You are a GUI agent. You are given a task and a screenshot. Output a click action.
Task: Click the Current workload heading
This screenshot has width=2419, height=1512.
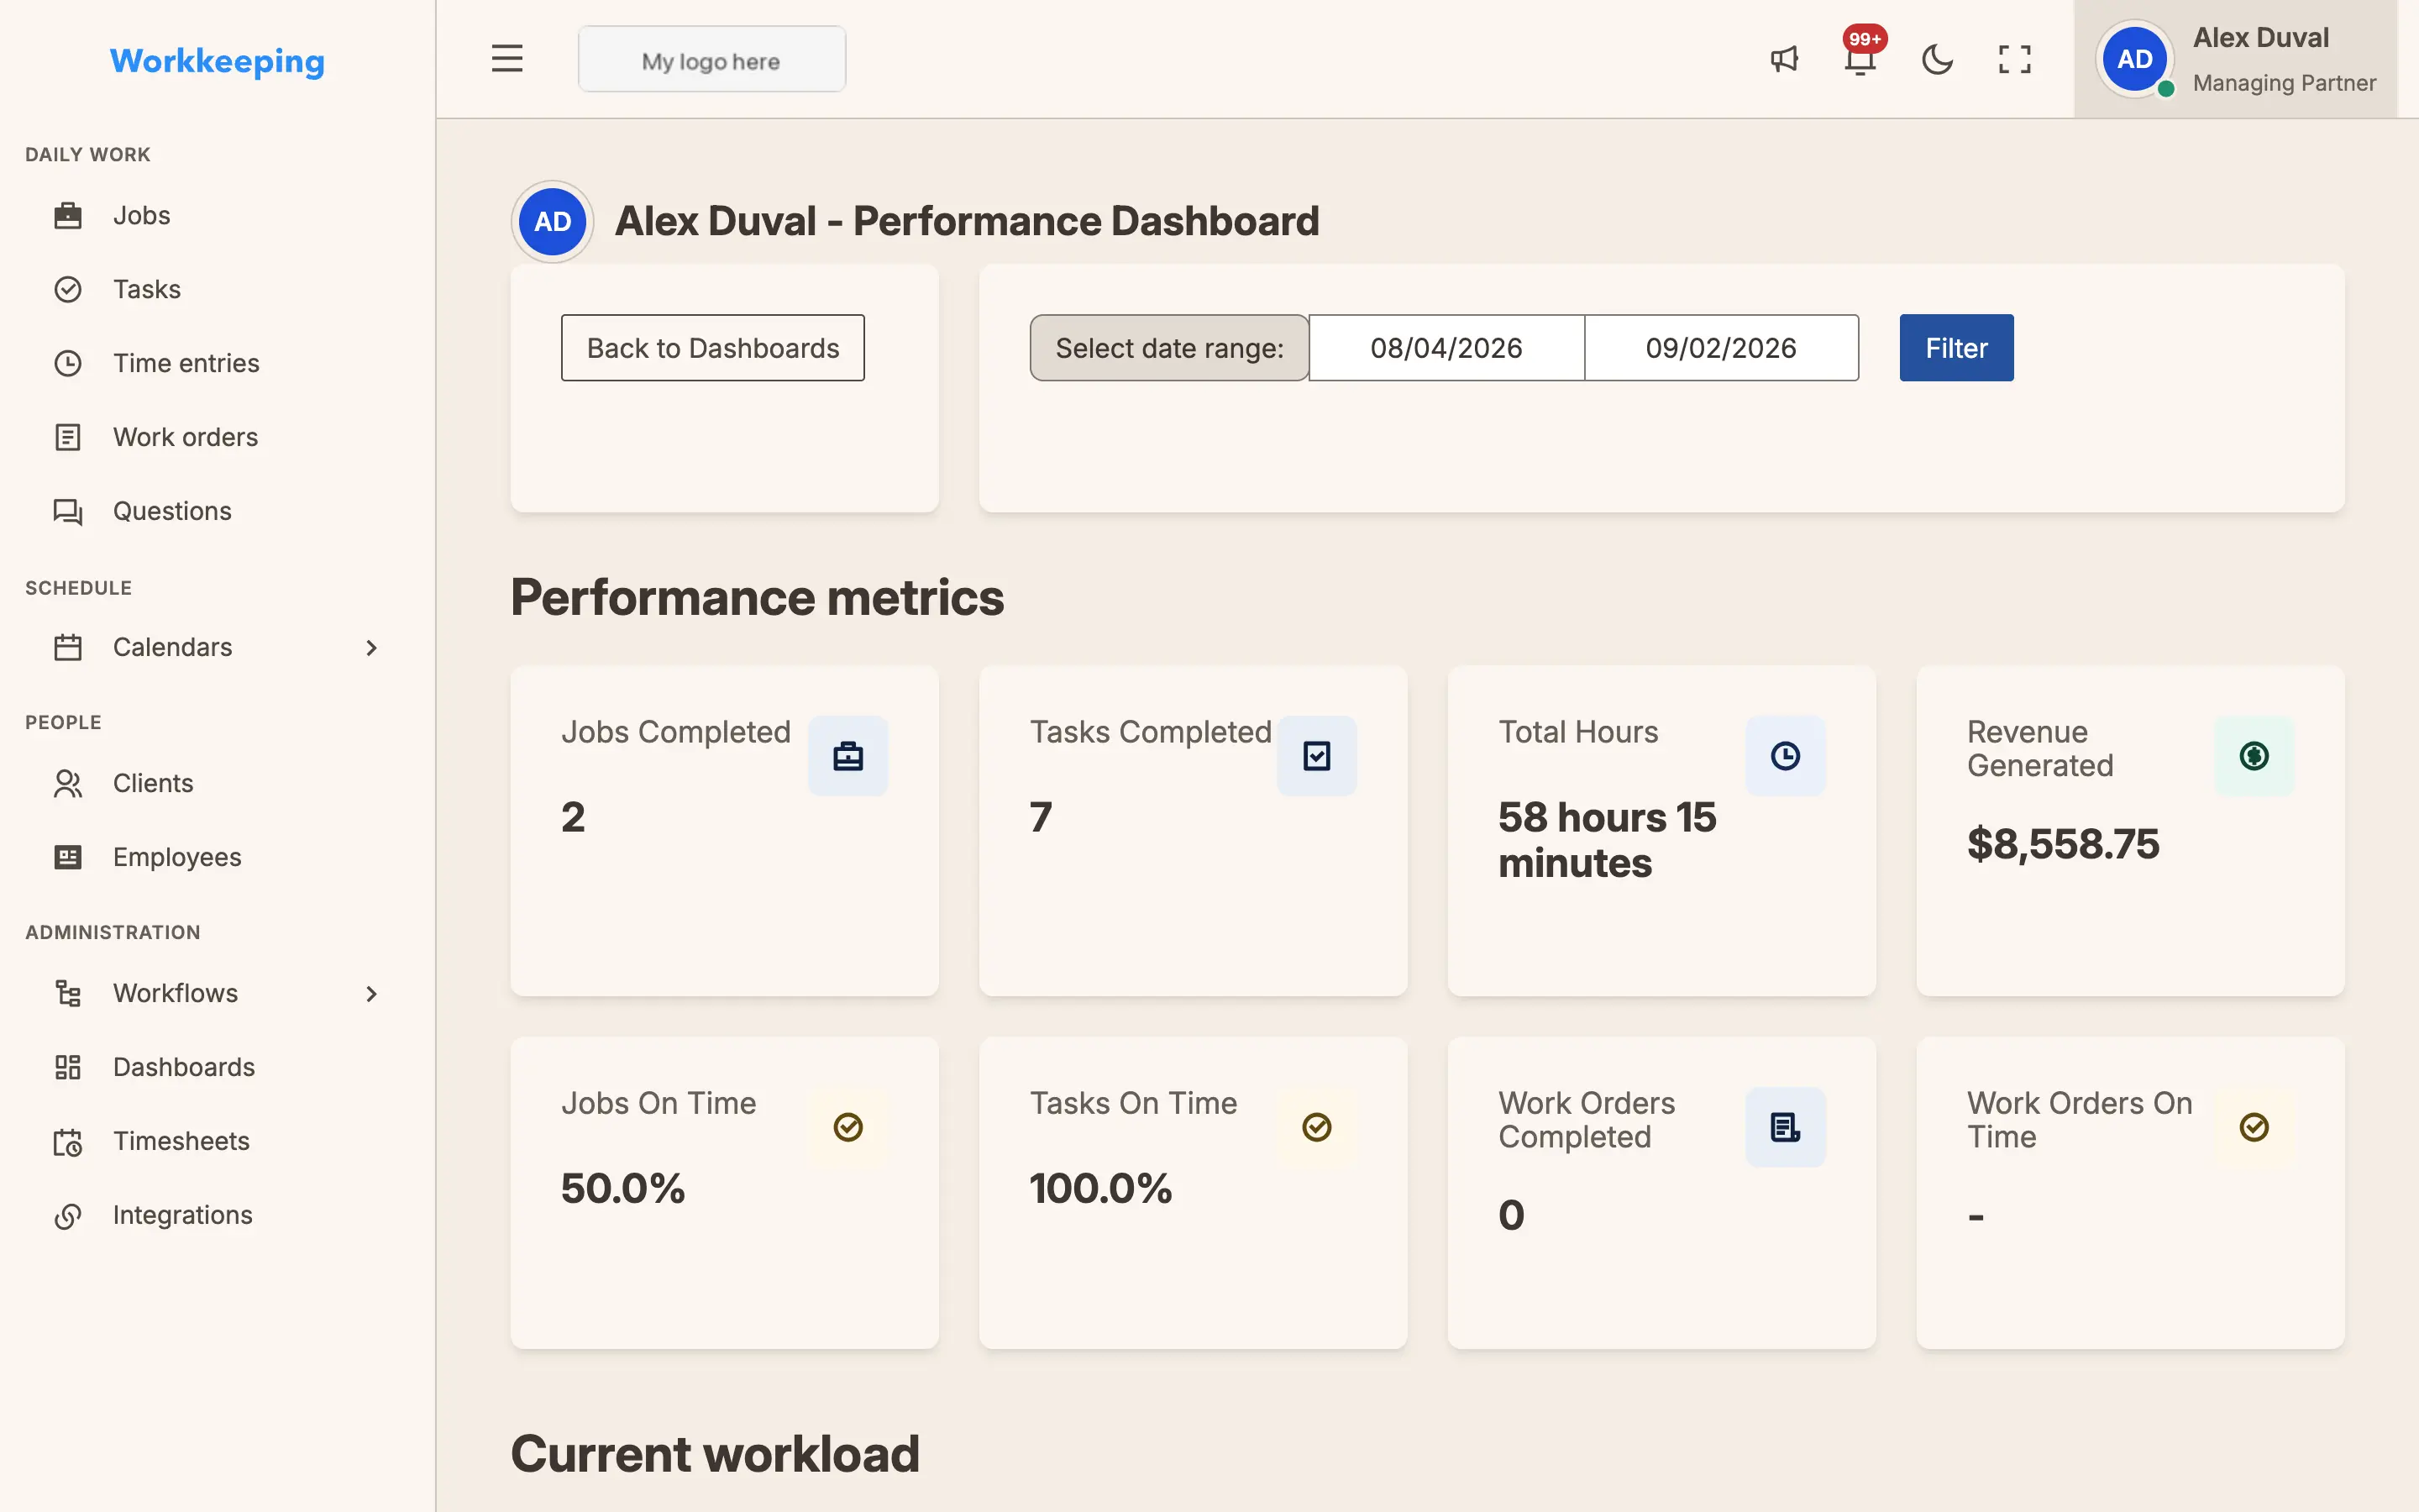coord(715,1454)
